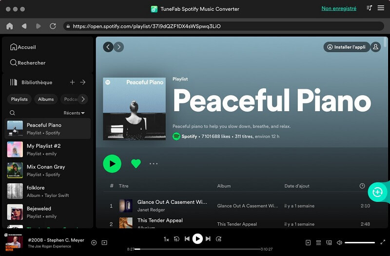390x256 pixels.
Task: Open Mix Conan Gray playlist
Action: (47, 170)
